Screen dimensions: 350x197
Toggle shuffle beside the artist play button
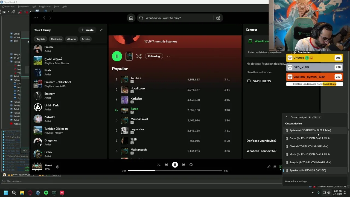click(139, 56)
